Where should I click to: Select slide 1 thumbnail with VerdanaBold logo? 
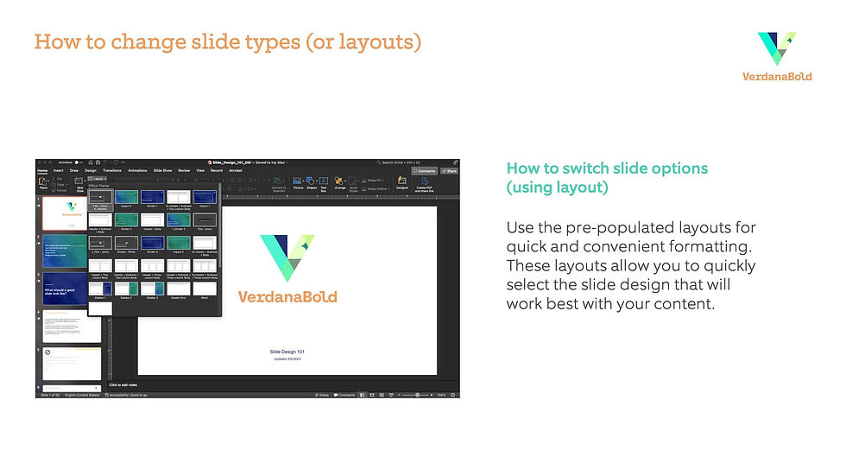pyautogui.click(x=65, y=213)
